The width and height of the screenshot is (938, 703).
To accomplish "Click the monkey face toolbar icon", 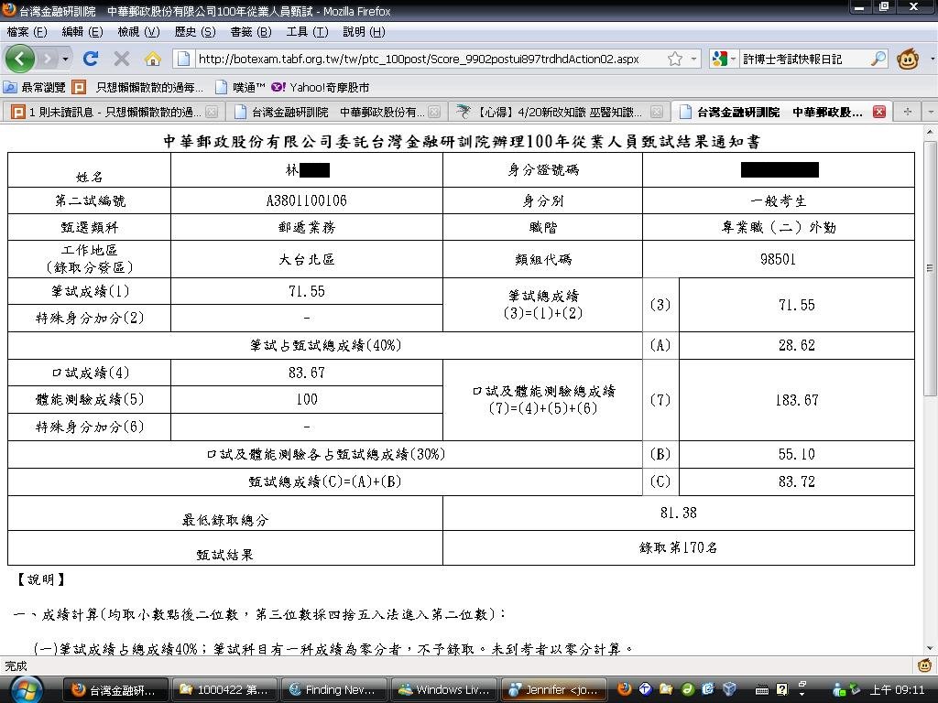I will point(908,59).
